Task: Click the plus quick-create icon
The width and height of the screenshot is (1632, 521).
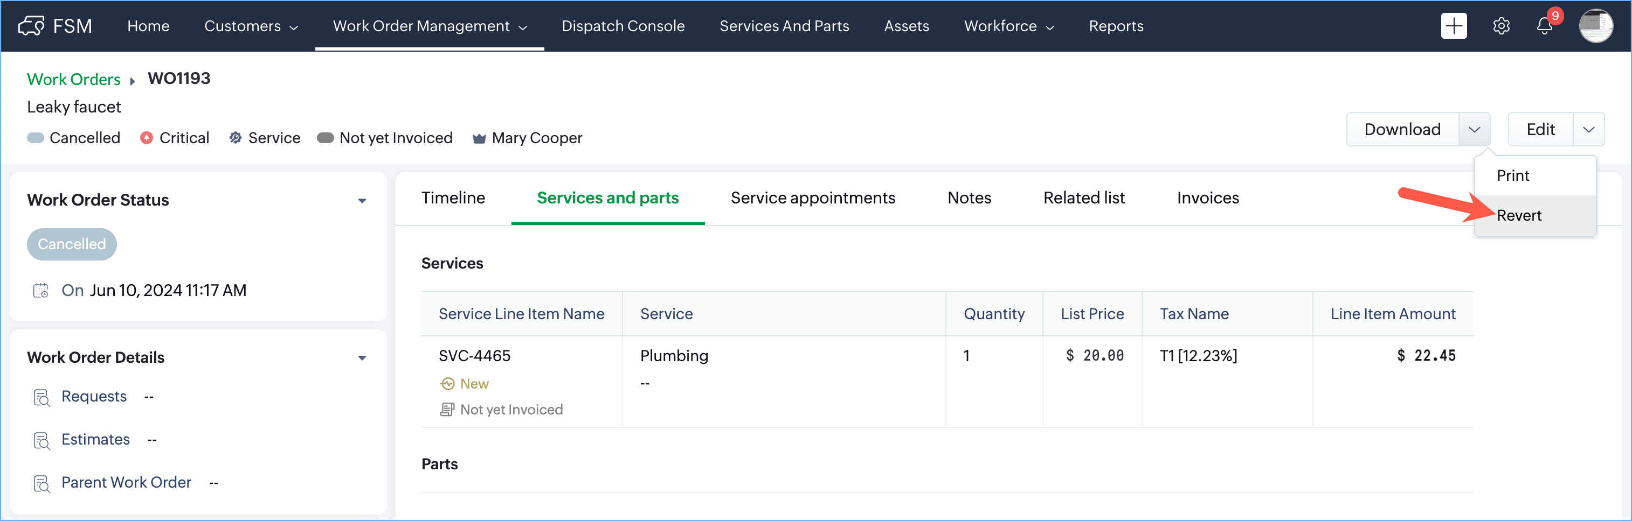Action: (1454, 26)
